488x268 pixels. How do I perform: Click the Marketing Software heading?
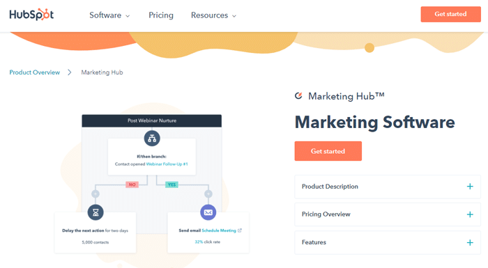click(375, 123)
